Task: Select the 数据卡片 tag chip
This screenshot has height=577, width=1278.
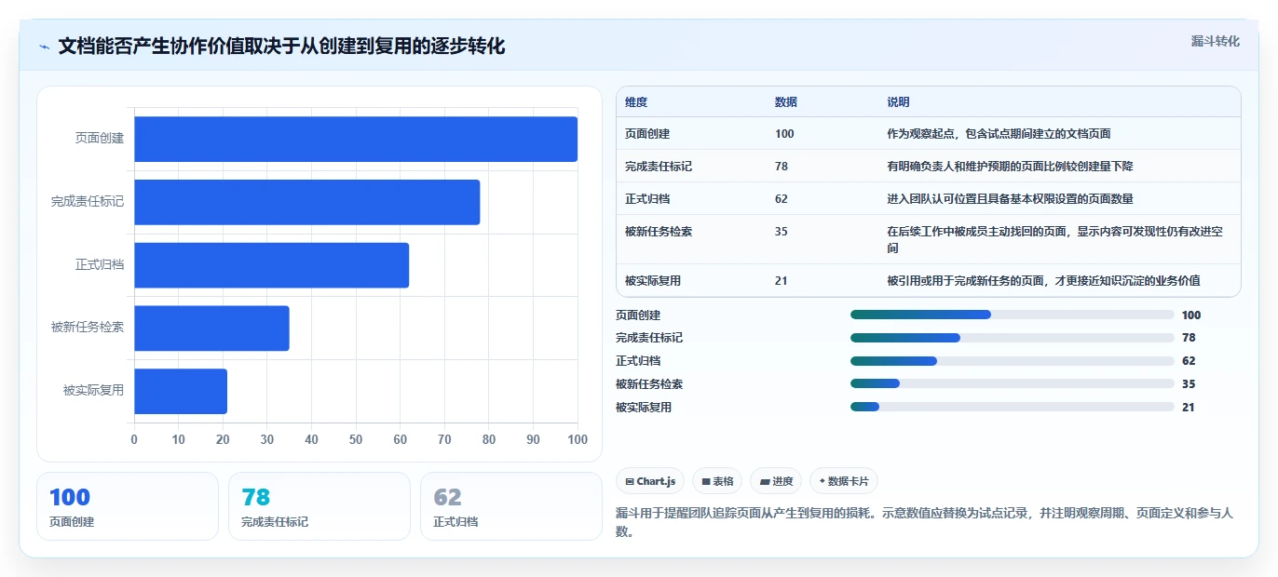Action: tap(844, 481)
